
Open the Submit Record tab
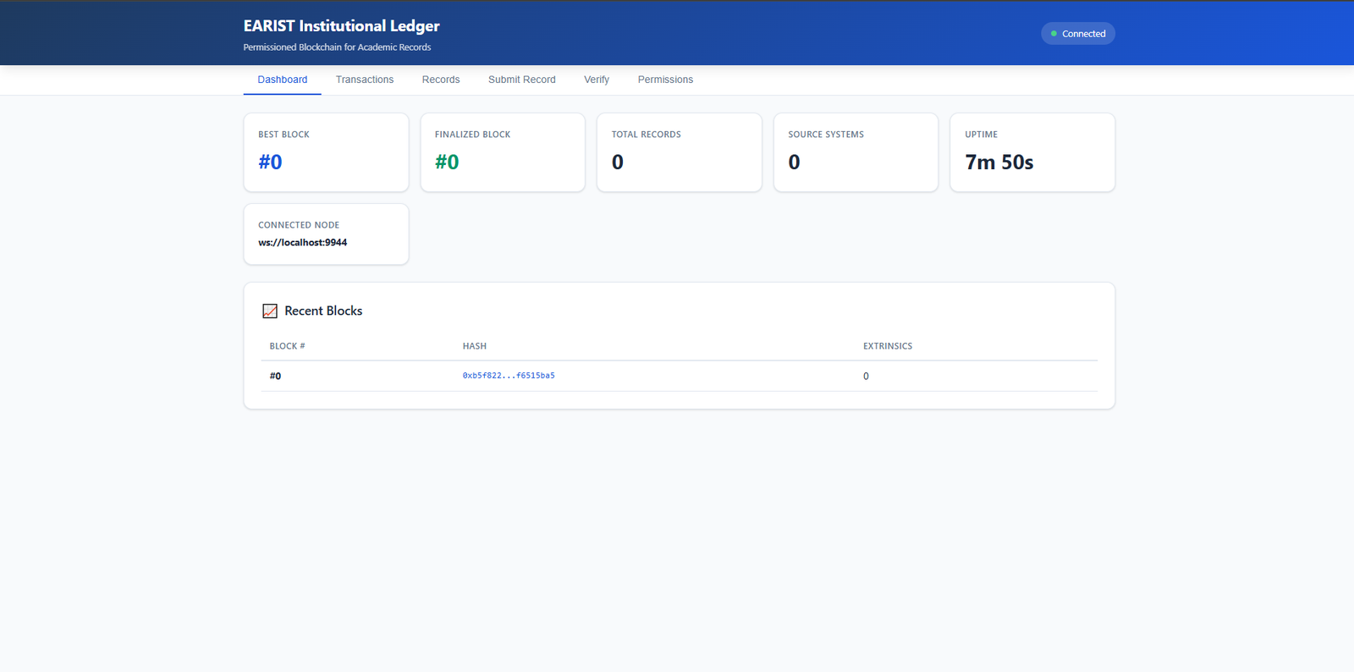[522, 80]
